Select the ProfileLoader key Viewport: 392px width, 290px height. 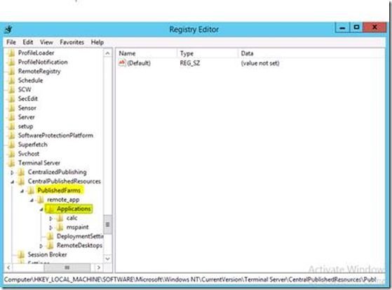click(36, 53)
